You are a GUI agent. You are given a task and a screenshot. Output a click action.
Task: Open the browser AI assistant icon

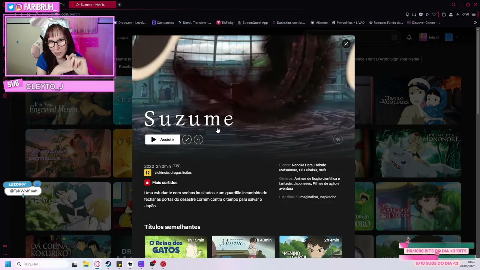click(x=466, y=14)
